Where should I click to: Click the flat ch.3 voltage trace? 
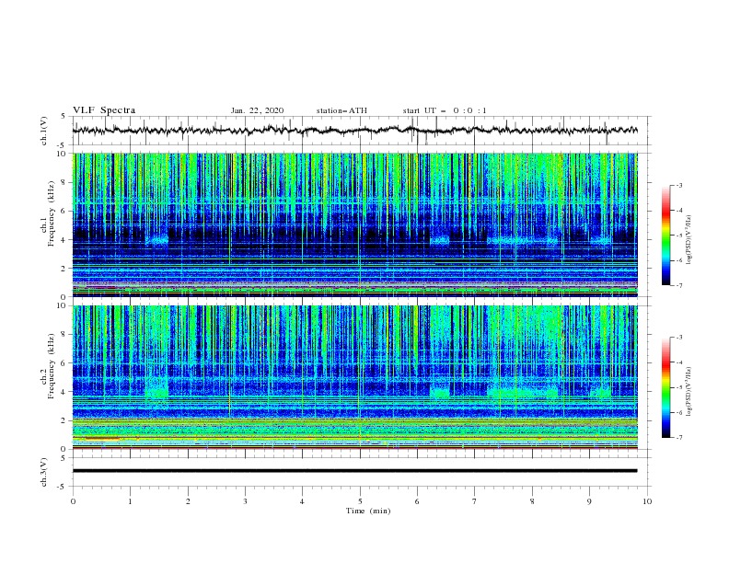[x=354, y=471]
